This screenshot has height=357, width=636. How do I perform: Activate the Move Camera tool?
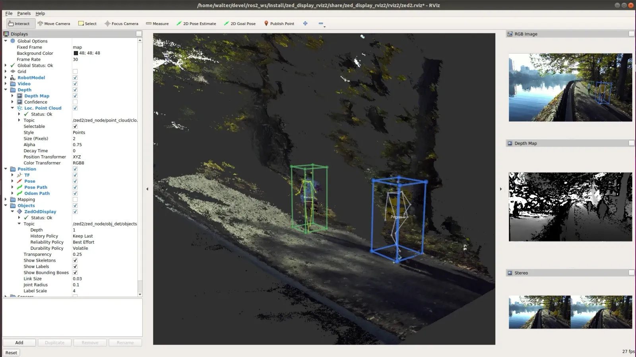point(54,23)
